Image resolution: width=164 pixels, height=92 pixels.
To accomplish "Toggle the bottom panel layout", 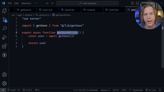I will point(137,3).
